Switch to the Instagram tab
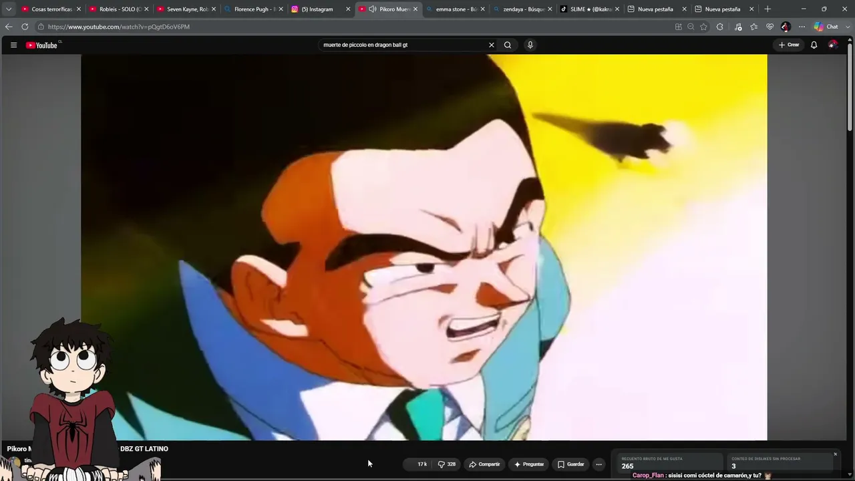The height and width of the screenshot is (481, 855). point(321,9)
